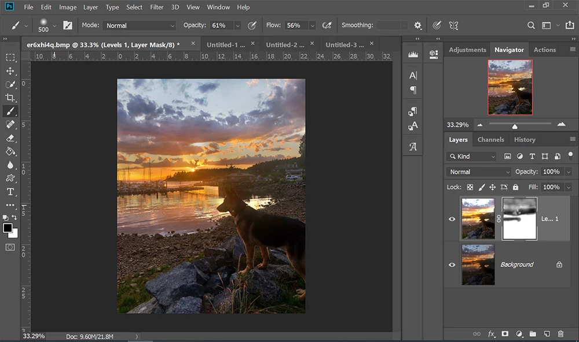Viewport: 579px width, 342px height.
Task: Switch to the Channels tab
Action: 490,139
